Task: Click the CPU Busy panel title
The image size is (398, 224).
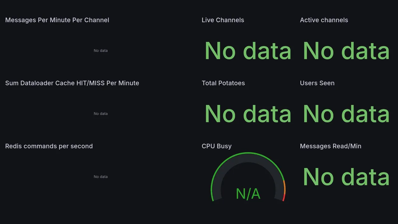Action: [x=216, y=146]
